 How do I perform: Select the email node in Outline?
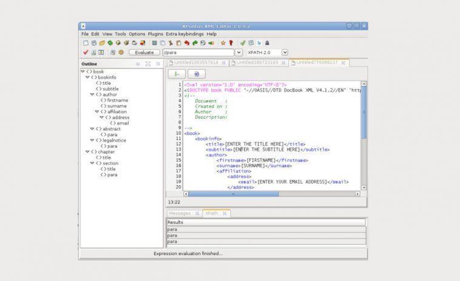pyautogui.click(x=120, y=123)
